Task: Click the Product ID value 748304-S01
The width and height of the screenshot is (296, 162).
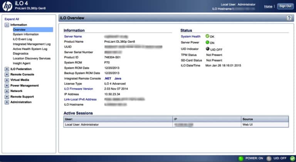Action: pyautogui.click(x=112, y=57)
